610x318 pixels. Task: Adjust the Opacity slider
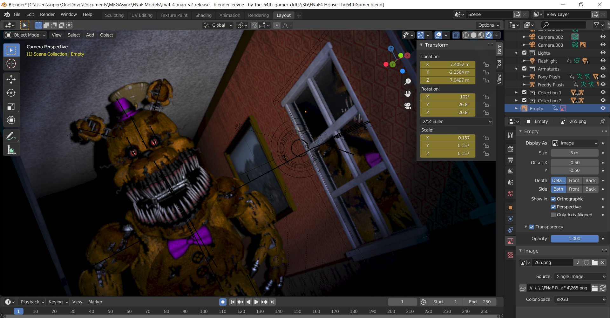pyautogui.click(x=575, y=239)
